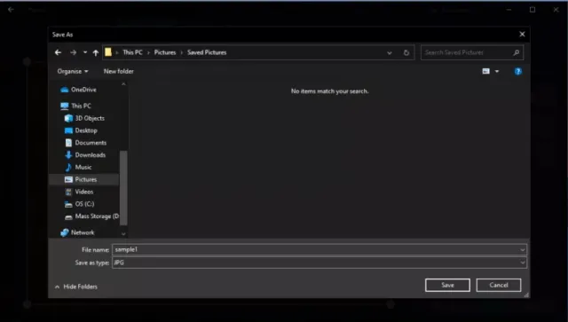Click the Music note icon
This screenshot has width=568, height=322.
click(x=68, y=167)
